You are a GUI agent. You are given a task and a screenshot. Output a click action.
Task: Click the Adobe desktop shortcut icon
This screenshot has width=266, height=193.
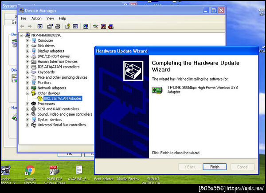5,170
